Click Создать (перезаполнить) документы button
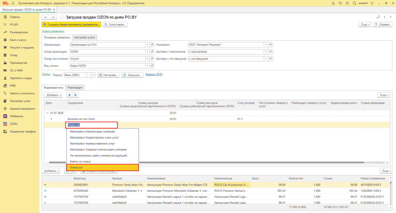The width and height of the screenshot is (396, 213). pos(71,24)
